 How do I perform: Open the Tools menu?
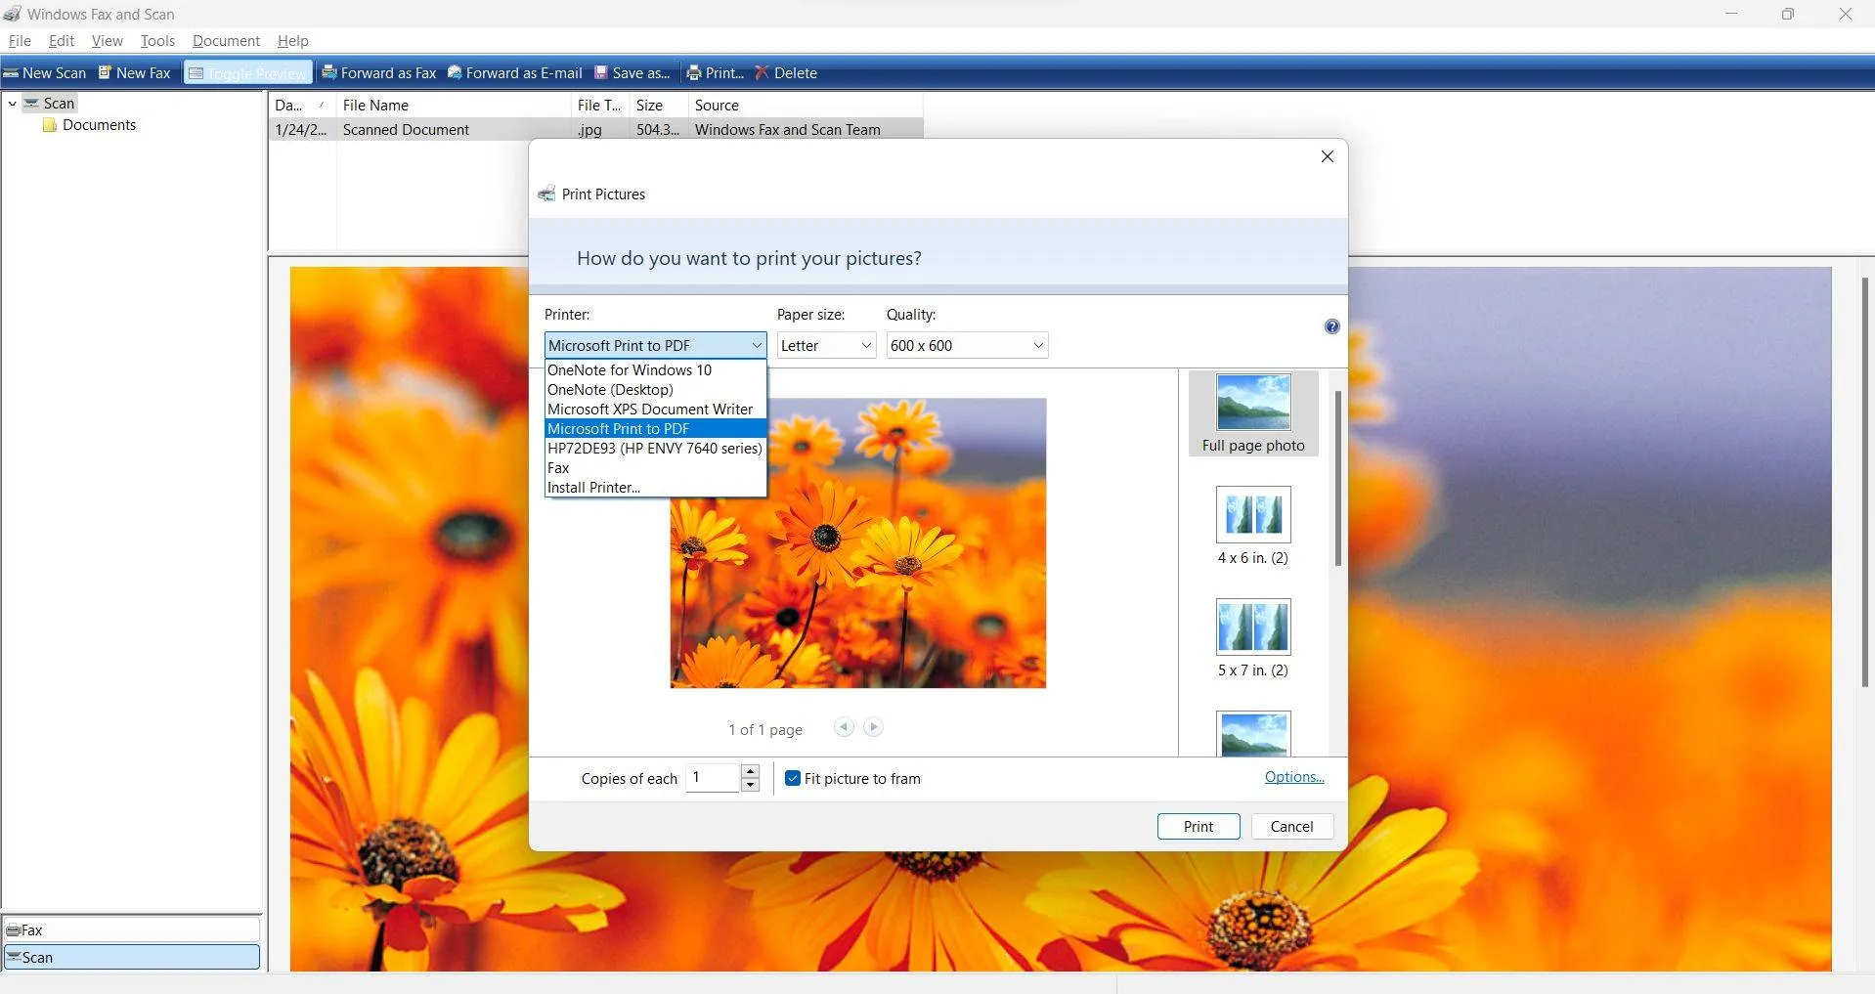pyautogui.click(x=156, y=40)
